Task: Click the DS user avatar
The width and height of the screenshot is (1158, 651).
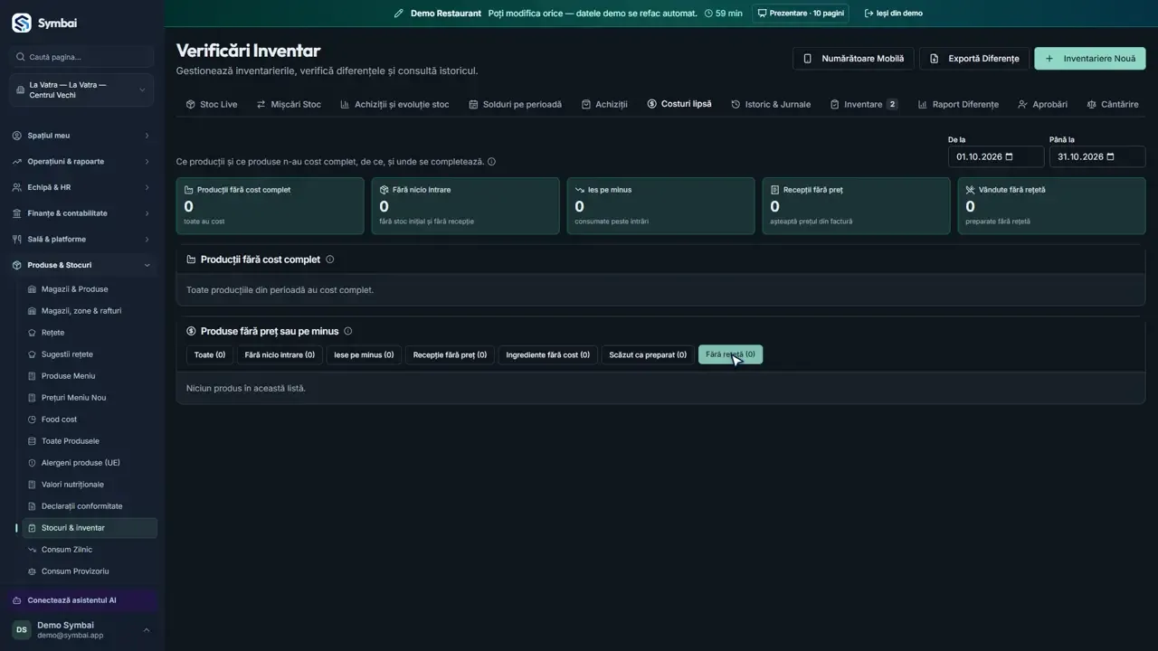Action: pos(22,629)
